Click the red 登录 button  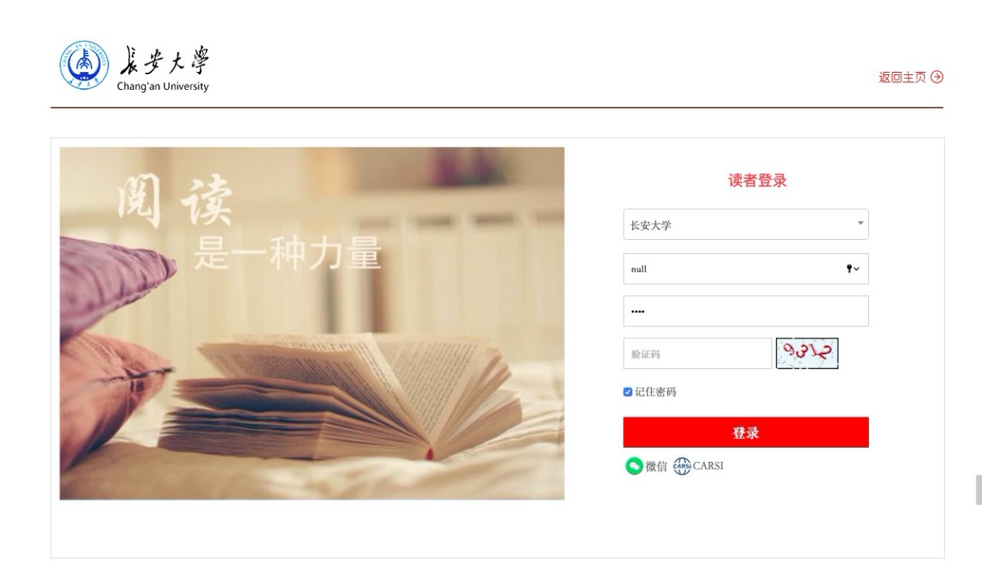click(x=746, y=433)
